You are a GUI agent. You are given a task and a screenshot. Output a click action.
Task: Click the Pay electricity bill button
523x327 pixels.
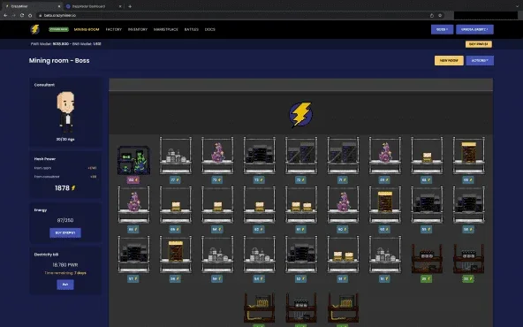(65, 285)
